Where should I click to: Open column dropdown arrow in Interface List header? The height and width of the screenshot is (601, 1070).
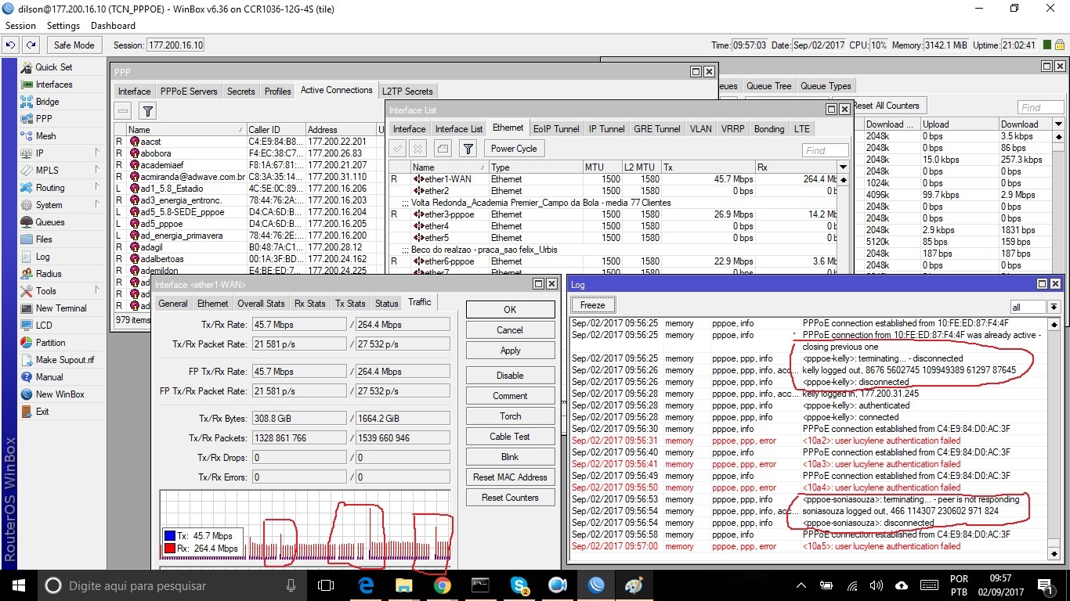tap(843, 167)
